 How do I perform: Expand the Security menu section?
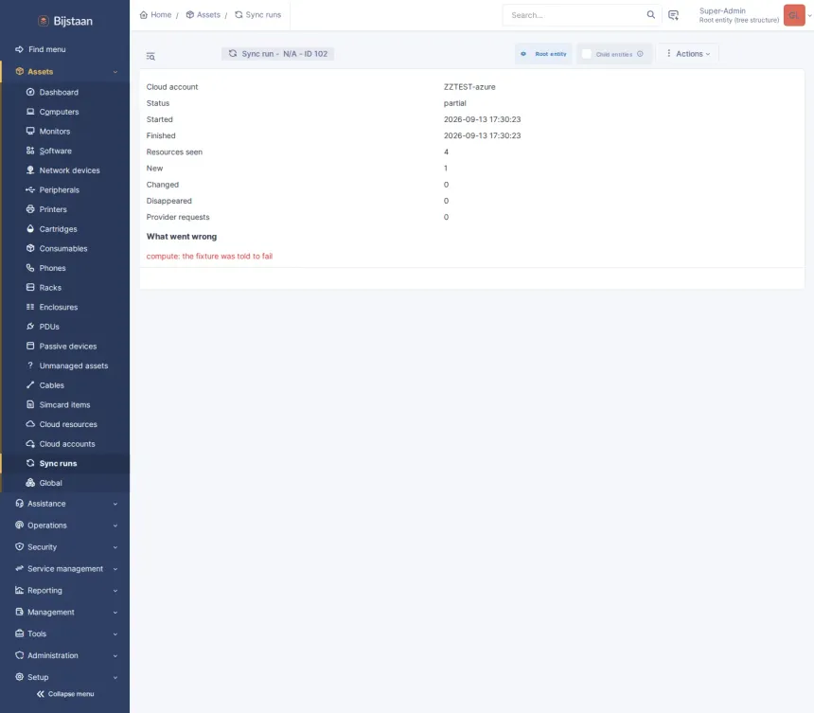[x=115, y=547]
